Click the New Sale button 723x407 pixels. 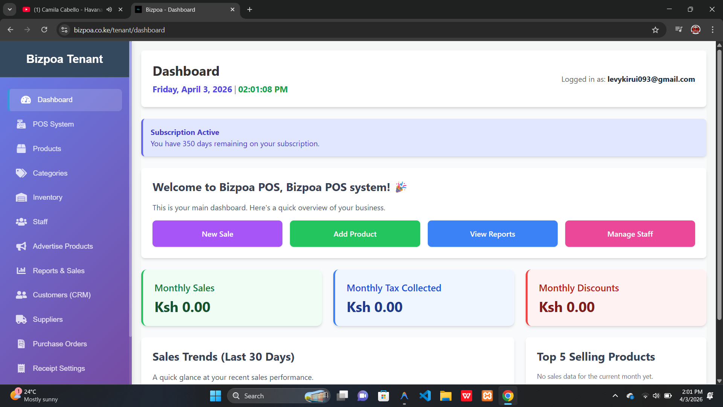(x=217, y=234)
